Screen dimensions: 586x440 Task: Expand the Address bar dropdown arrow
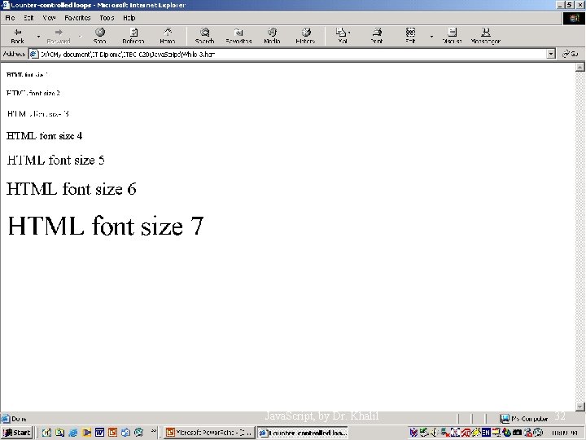[x=551, y=54]
